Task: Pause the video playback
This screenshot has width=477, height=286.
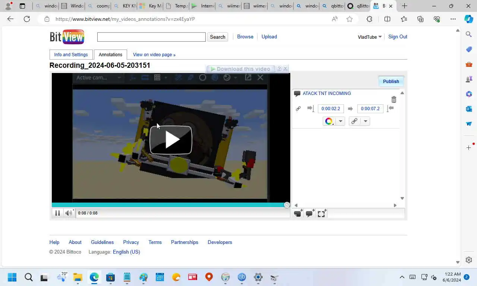Action: point(57,213)
